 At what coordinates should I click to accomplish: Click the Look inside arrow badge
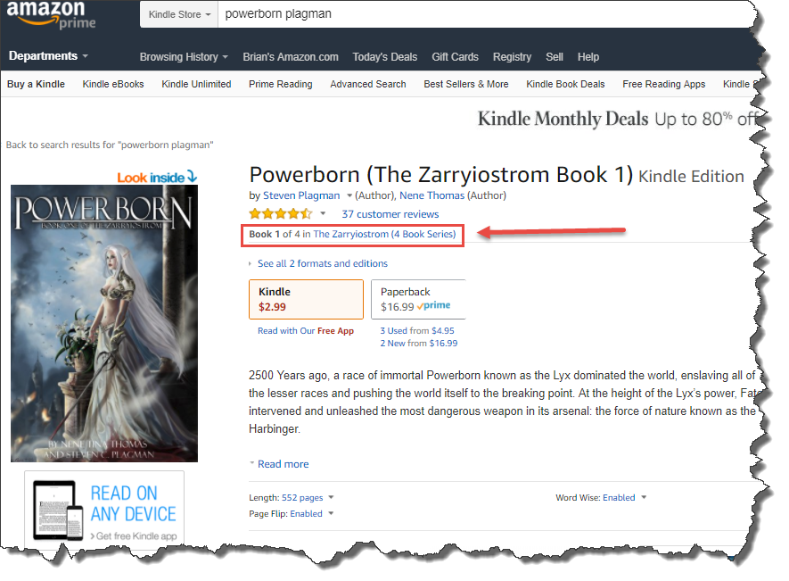pos(157,177)
